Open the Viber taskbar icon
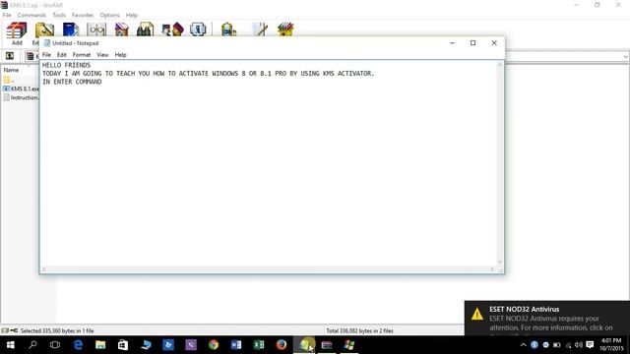Image resolution: width=630 pixels, height=354 pixels. click(x=191, y=345)
